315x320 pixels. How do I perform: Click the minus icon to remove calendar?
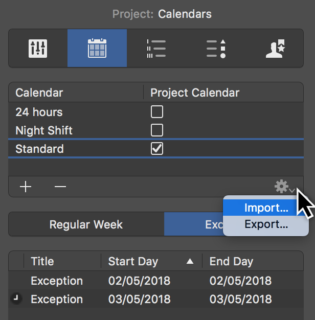pyautogui.click(x=60, y=187)
